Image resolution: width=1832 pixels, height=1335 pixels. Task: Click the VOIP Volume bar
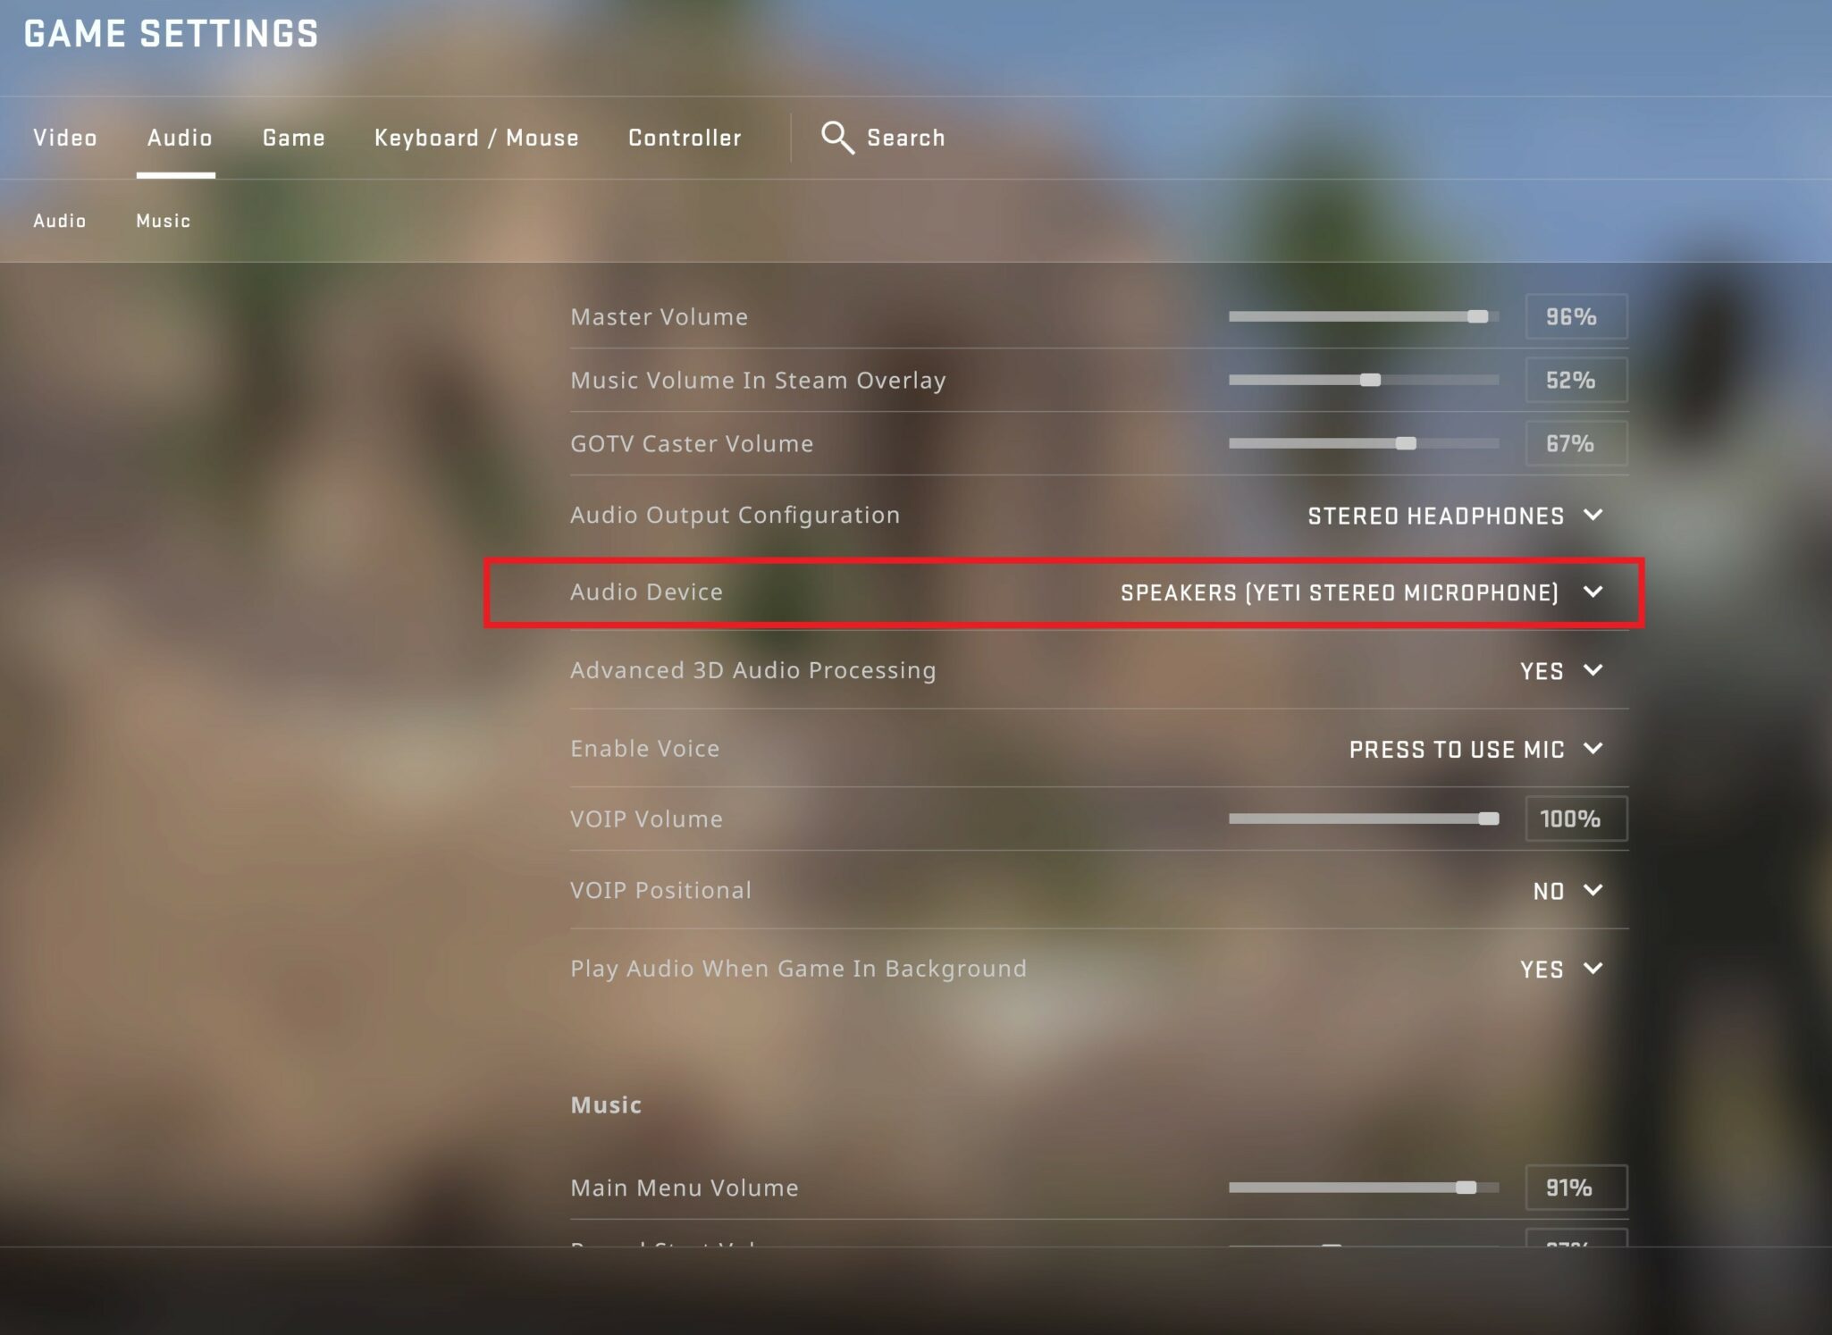click(1366, 819)
